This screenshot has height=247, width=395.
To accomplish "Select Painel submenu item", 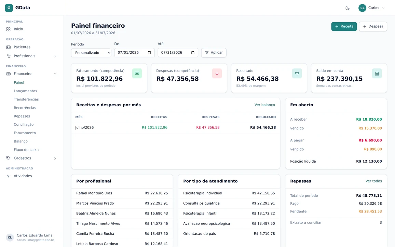I will tap(19, 83).
